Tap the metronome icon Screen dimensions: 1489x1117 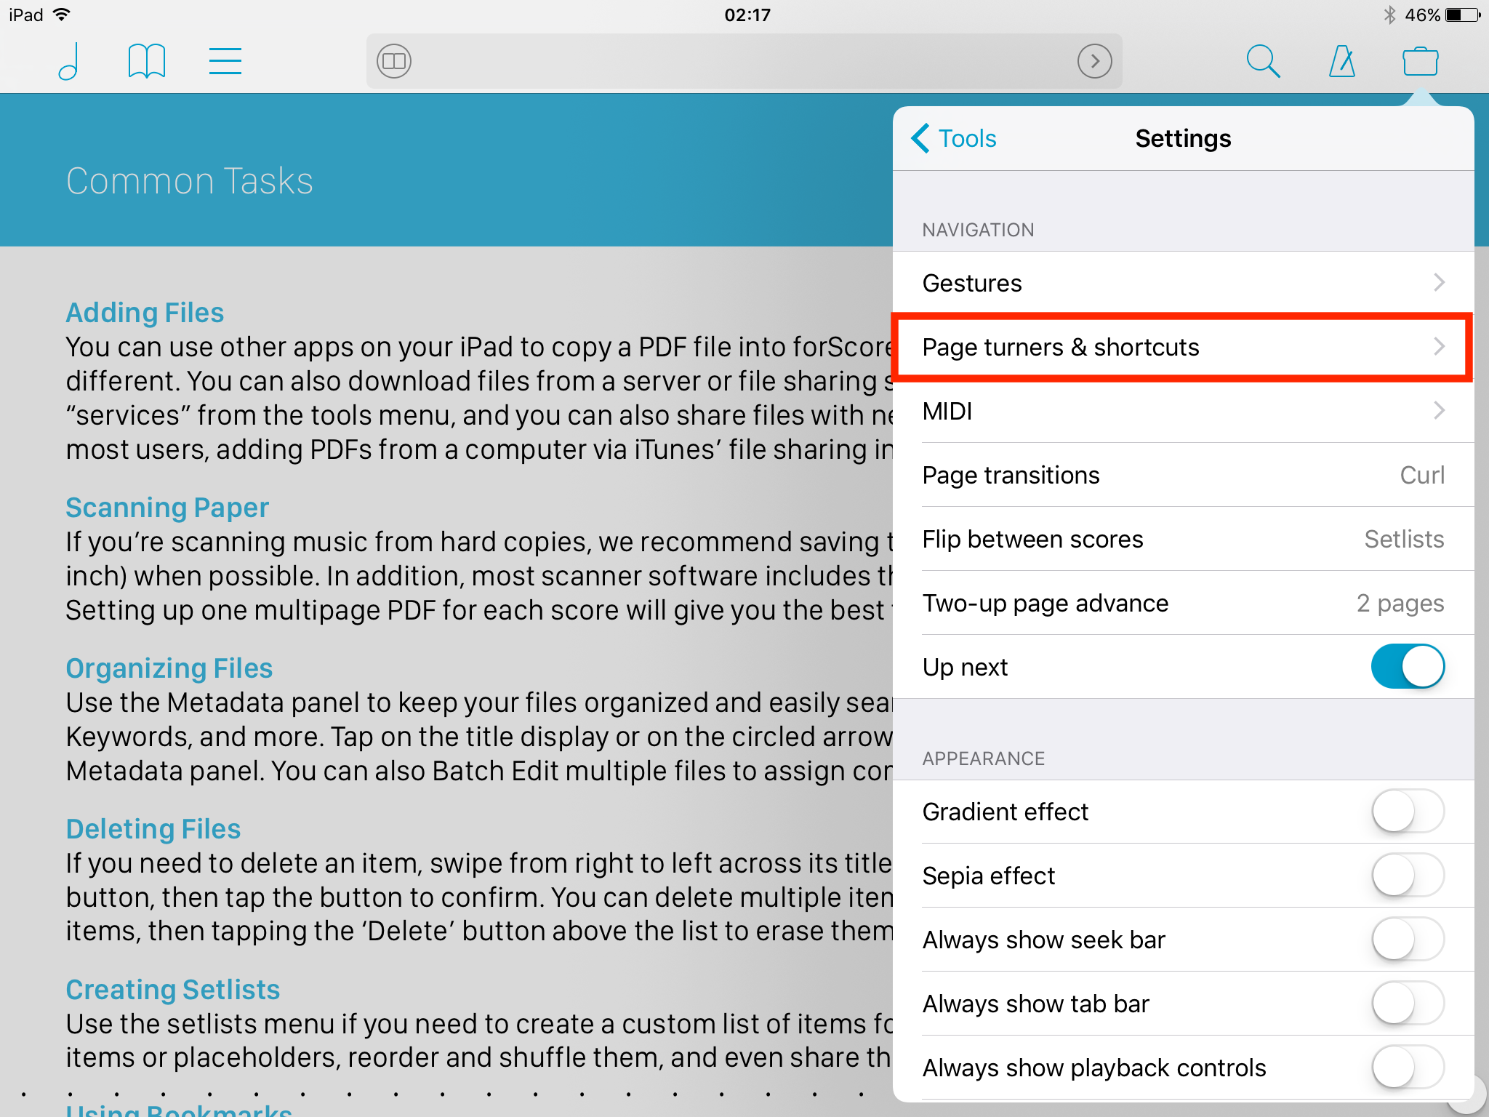coord(1340,60)
